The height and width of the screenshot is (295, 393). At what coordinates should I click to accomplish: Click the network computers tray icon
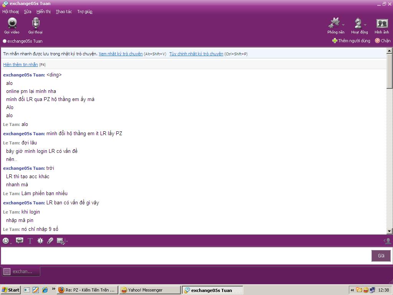coord(372,290)
